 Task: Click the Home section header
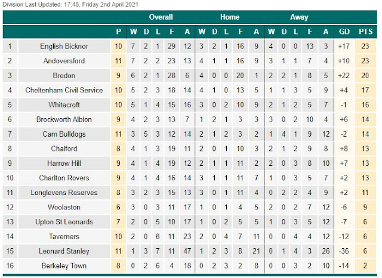tap(230, 17)
